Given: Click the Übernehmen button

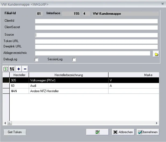Looking at the screenshot, I should click(x=148, y=132).
